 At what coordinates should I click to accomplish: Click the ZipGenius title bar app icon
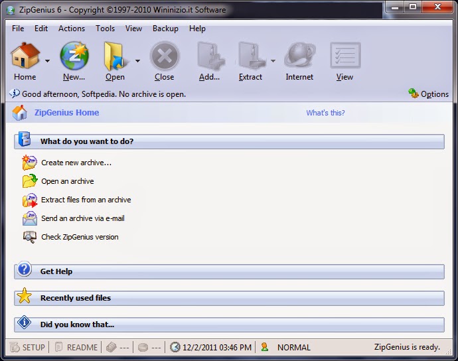pos(11,10)
